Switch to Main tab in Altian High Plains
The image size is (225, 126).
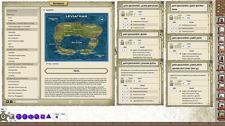tap(163, 12)
